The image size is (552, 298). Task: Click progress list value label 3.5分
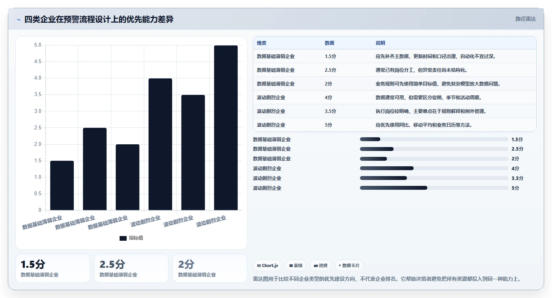click(517, 178)
